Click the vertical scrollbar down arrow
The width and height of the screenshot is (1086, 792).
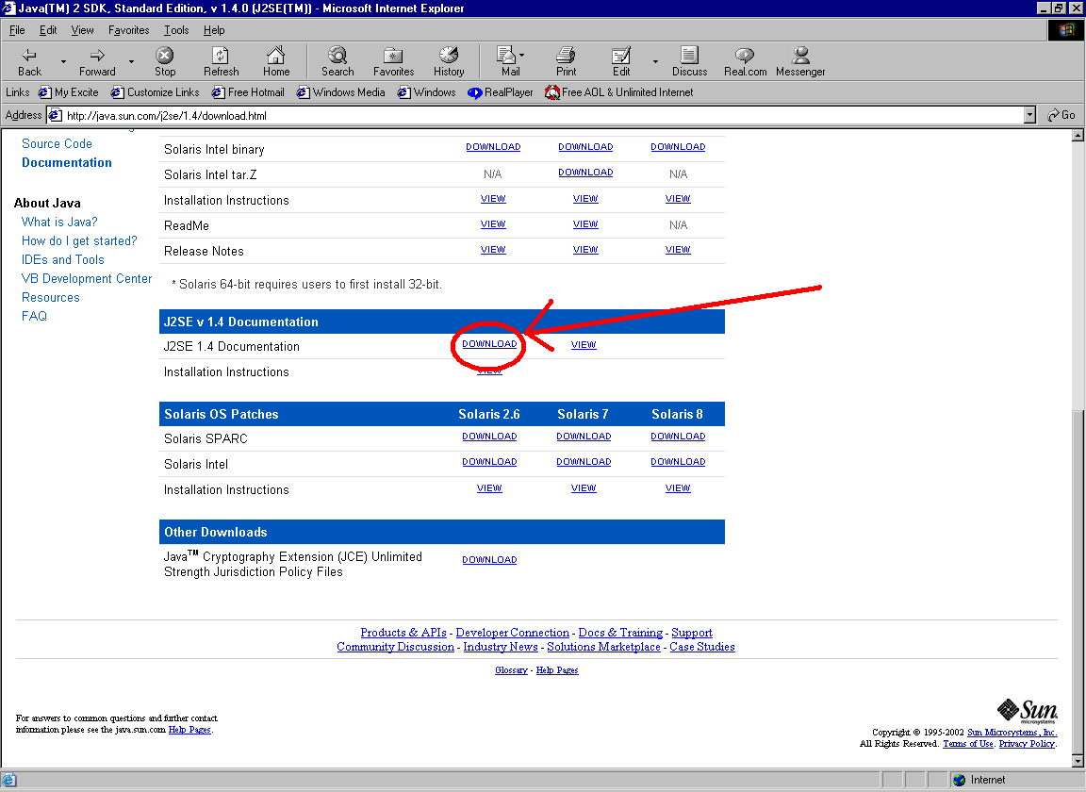point(1078,761)
